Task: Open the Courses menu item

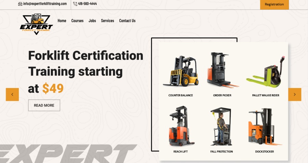Action: click(77, 21)
